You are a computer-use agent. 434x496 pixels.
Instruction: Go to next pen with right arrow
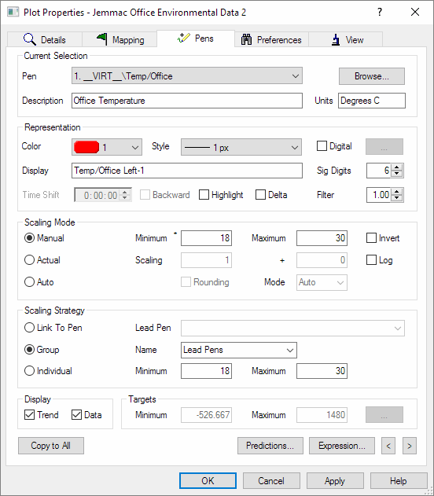(410, 446)
